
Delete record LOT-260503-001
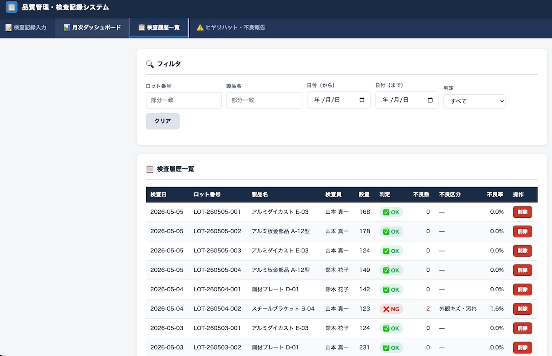click(522, 328)
